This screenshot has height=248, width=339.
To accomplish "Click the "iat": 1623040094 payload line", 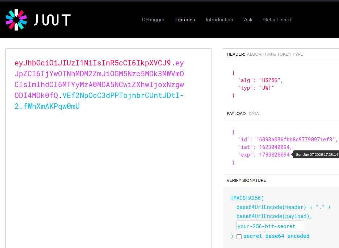I will [x=265, y=147].
